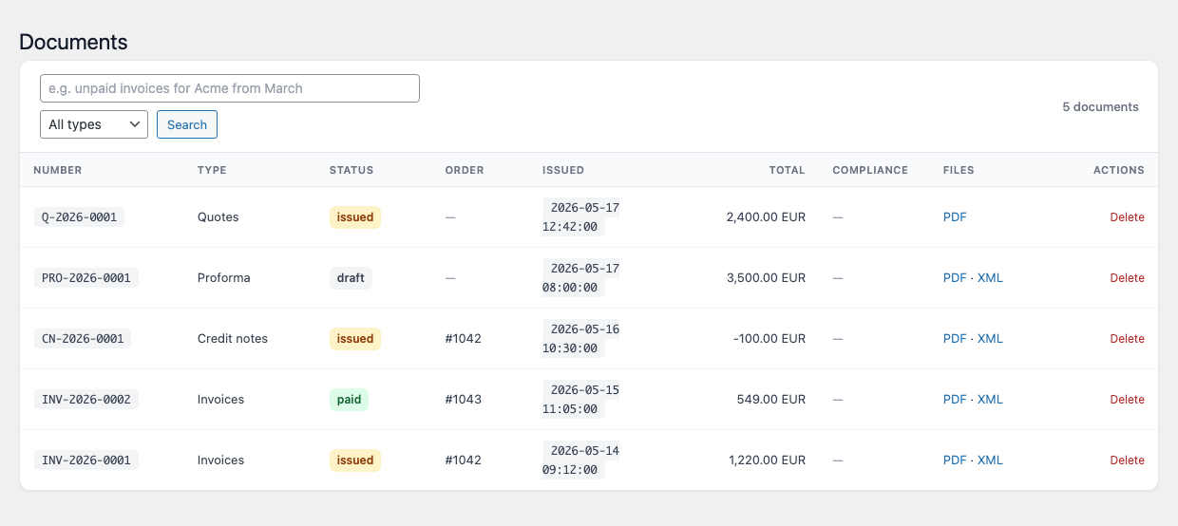Click order #1043
Viewport: 1178px width, 526px height.
(464, 400)
